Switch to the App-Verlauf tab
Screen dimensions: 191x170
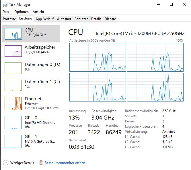pos(45,19)
